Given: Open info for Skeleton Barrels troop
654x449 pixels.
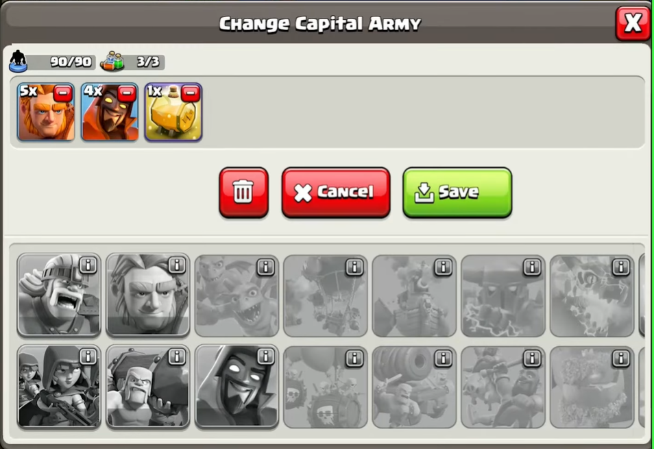Looking at the screenshot, I should (354, 358).
